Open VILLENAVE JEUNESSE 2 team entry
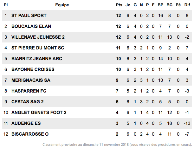 click(38, 37)
